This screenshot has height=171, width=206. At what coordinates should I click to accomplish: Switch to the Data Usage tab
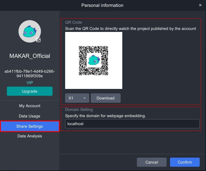coord(30,116)
